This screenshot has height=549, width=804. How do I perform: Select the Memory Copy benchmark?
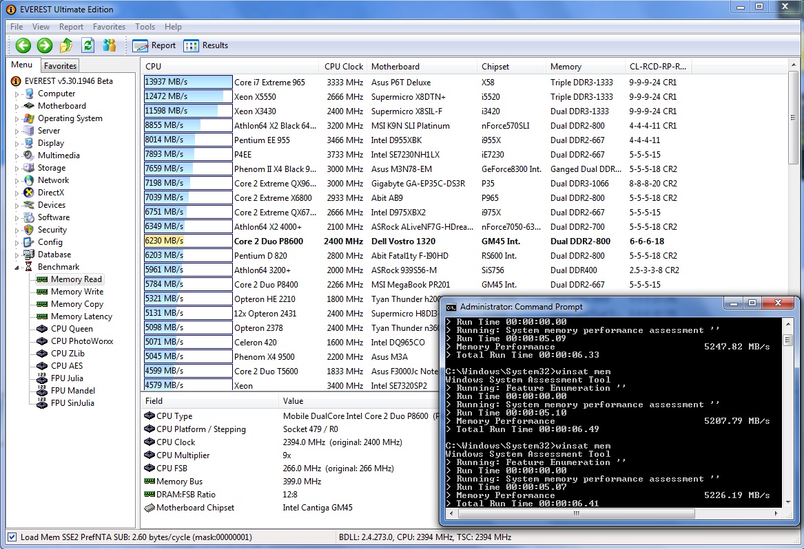[x=77, y=304]
